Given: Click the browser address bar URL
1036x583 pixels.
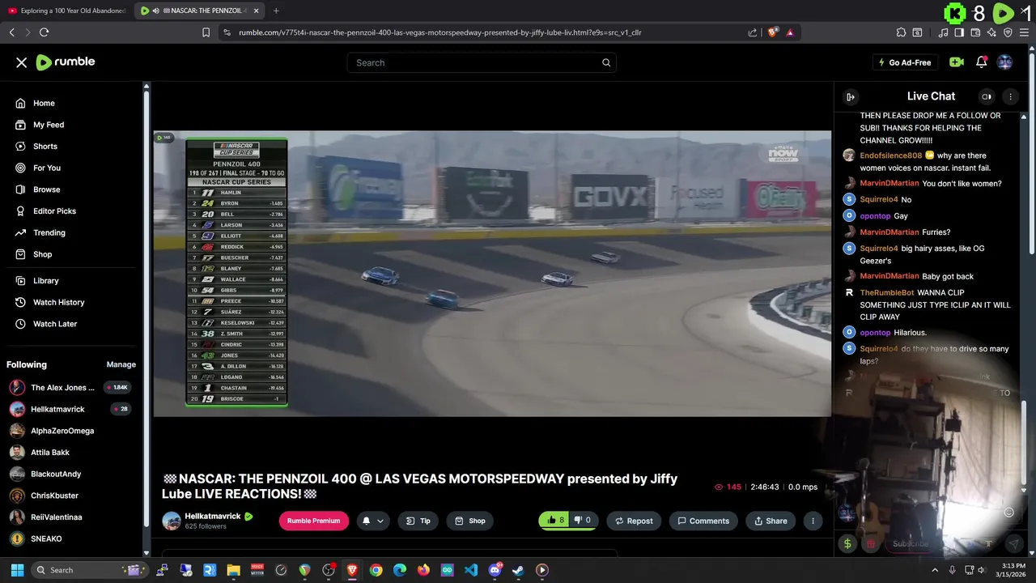Looking at the screenshot, I should point(440,32).
